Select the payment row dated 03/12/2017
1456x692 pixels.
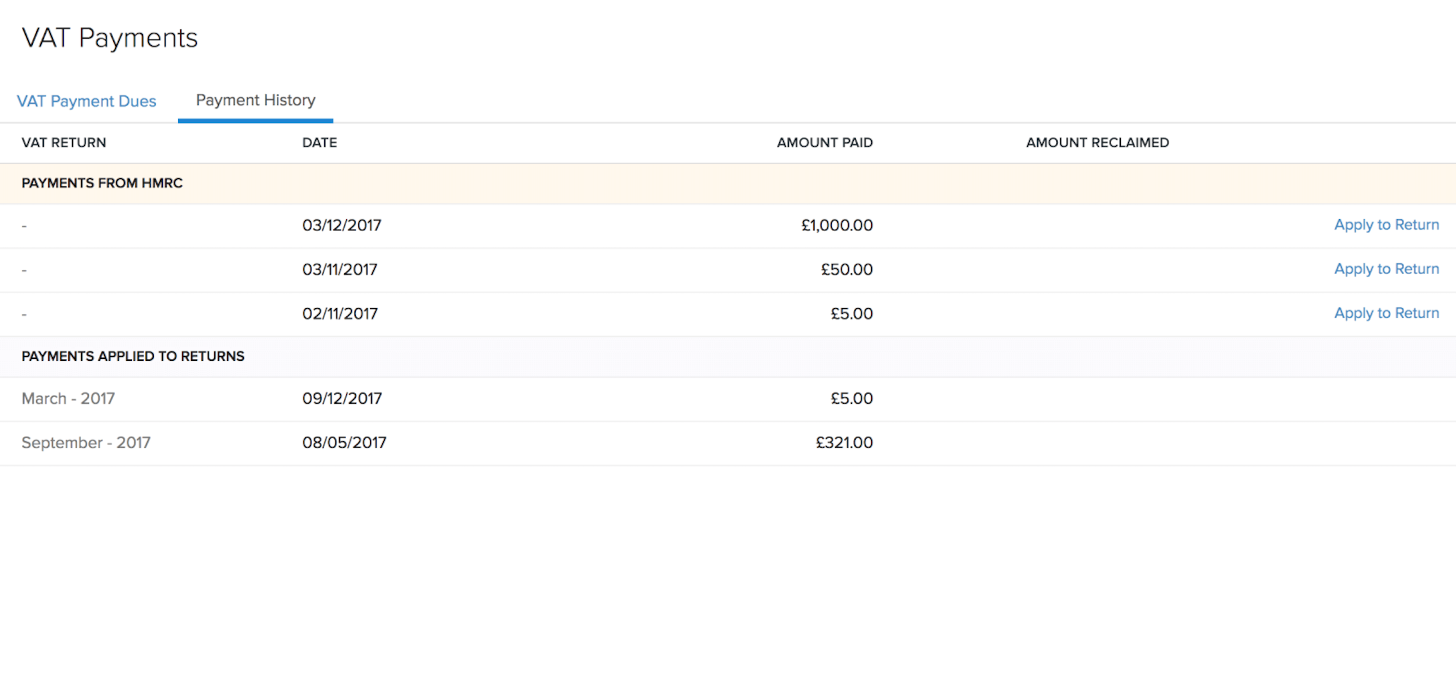579,225
